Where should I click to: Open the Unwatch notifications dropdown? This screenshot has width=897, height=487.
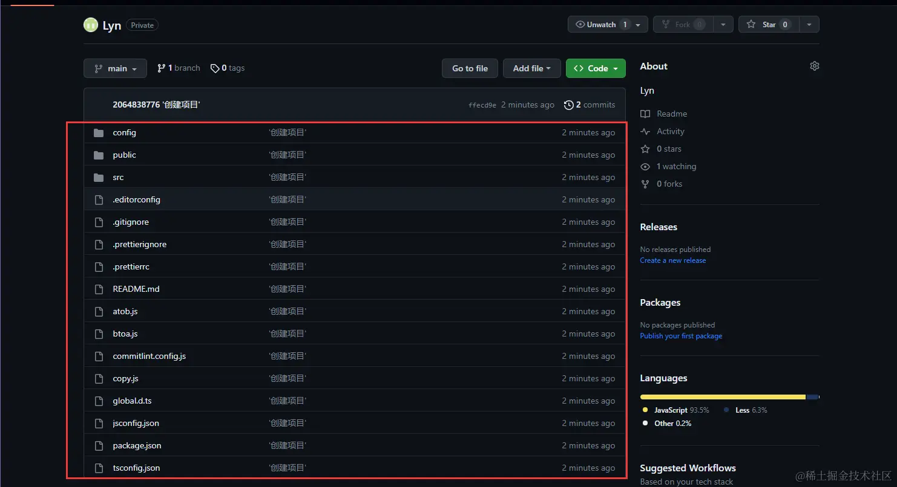pyautogui.click(x=608, y=24)
